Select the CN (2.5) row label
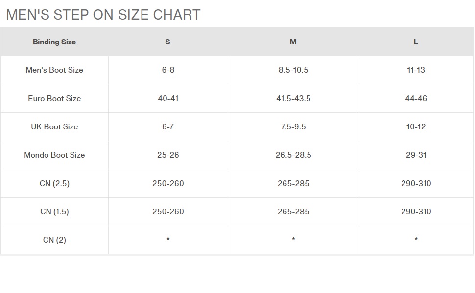Image resolution: width=475 pixels, height=293 pixels. click(54, 184)
